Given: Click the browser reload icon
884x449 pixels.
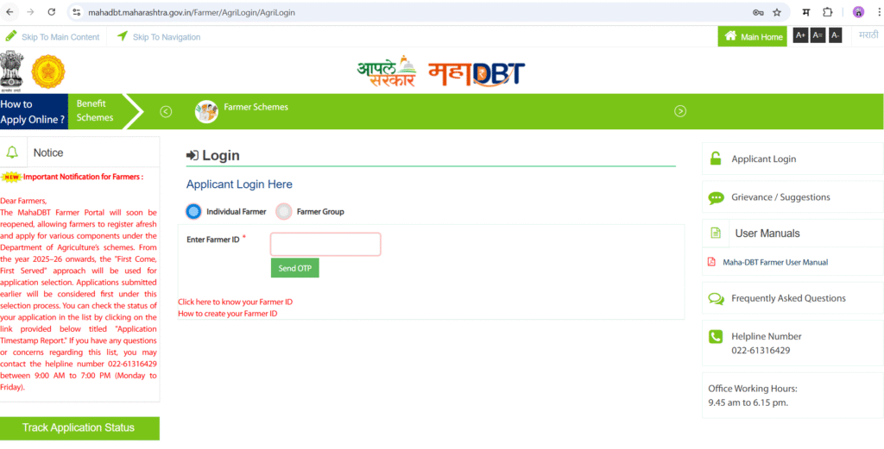Looking at the screenshot, I should point(51,12).
